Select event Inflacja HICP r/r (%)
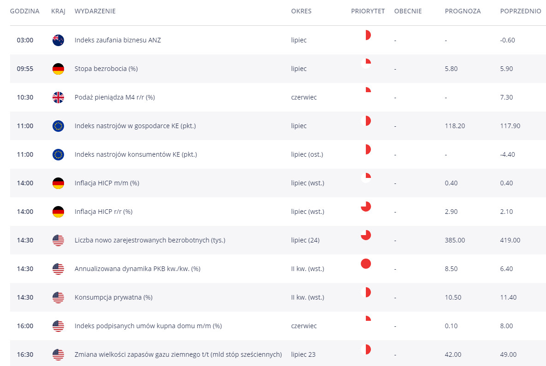Viewport: 546px width, 366px height. 103,212
